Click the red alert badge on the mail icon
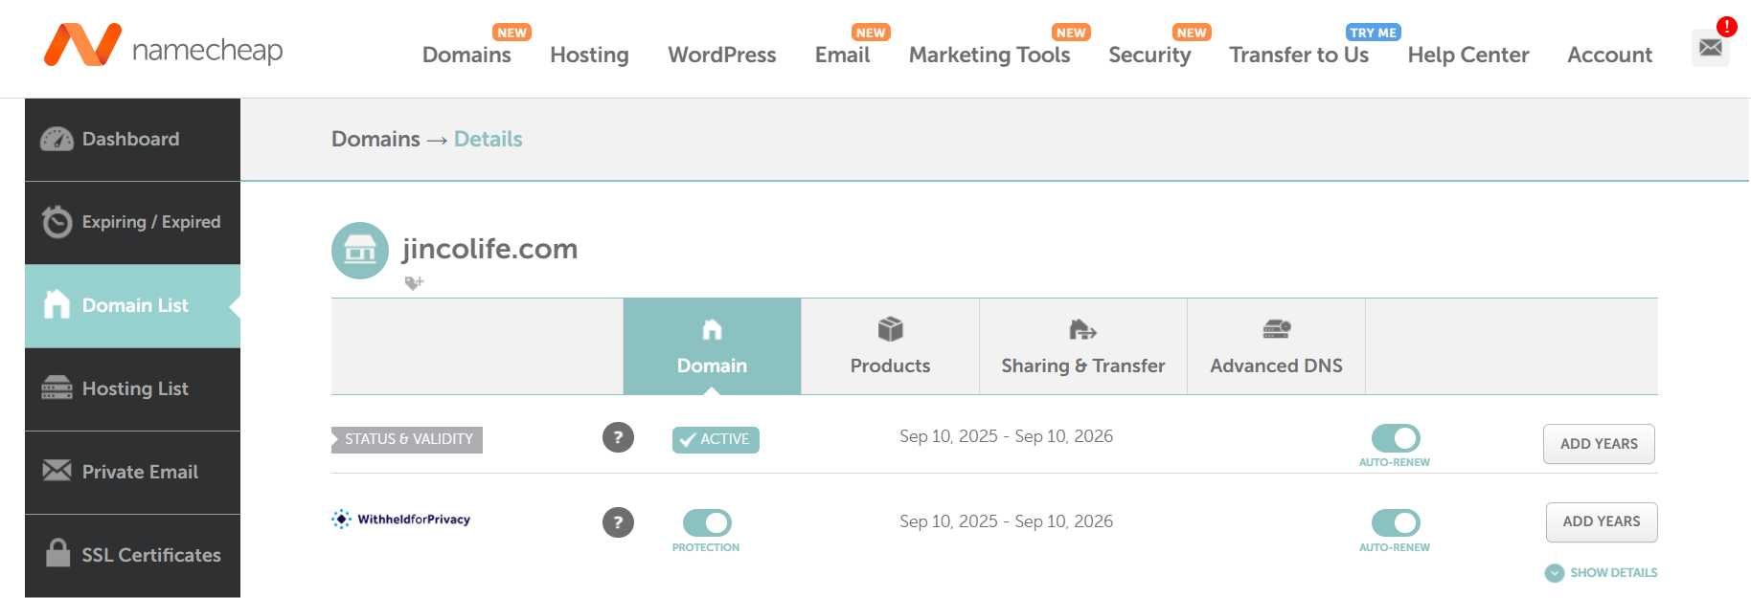The width and height of the screenshot is (1751, 598). [1727, 27]
